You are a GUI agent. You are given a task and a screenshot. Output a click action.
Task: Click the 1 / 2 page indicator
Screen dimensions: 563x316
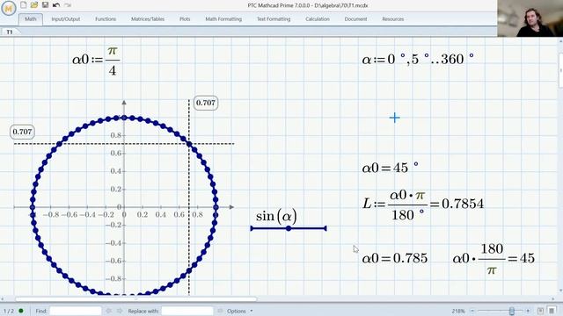point(9,311)
